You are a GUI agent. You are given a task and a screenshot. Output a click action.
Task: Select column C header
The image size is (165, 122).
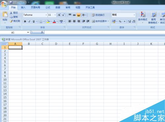pos(42,44)
